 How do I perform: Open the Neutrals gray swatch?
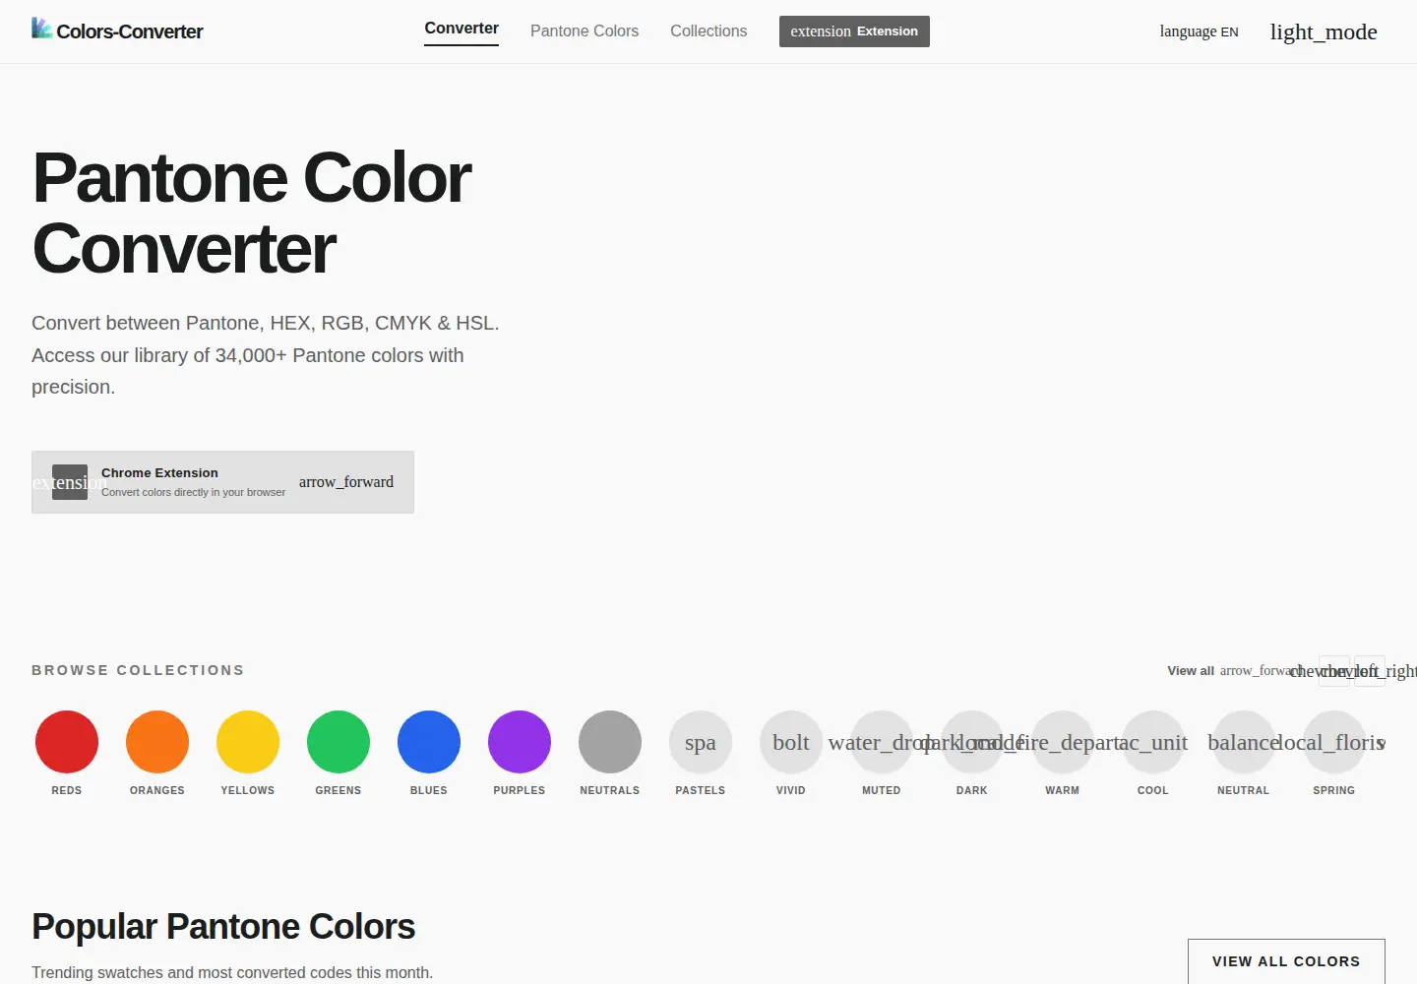coord(610,742)
